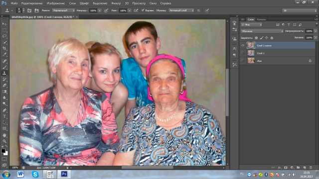Select the Hand tool
Screen dimensions: 319x179
click(4, 135)
